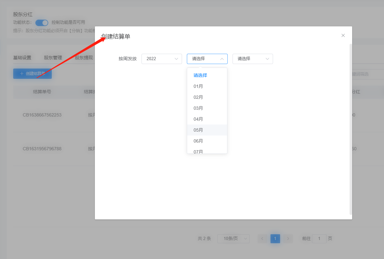Switch to the 基础设置 tab
Viewport: 384px width, 259px height.
click(22, 57)
